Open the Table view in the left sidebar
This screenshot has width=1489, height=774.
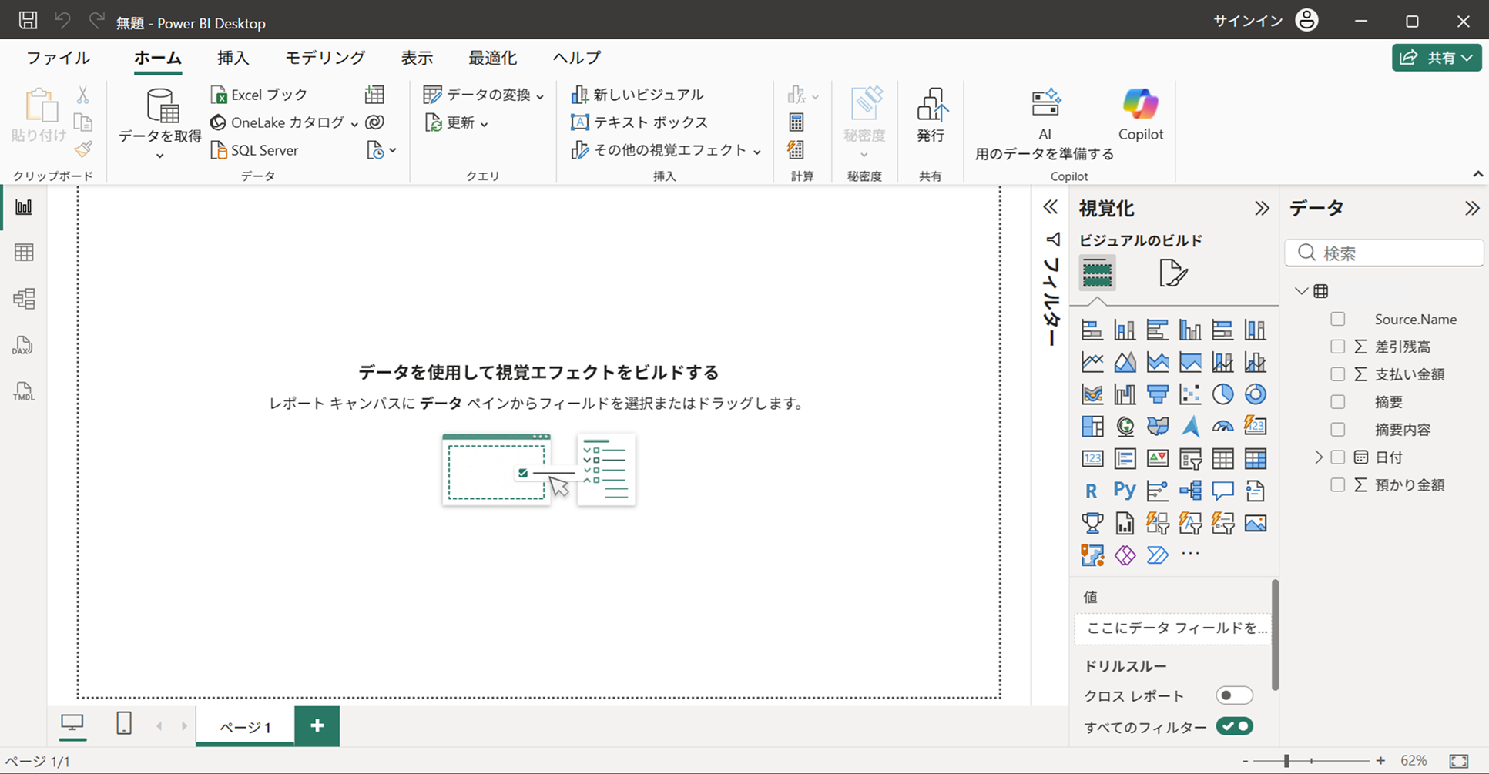point(24,252)
